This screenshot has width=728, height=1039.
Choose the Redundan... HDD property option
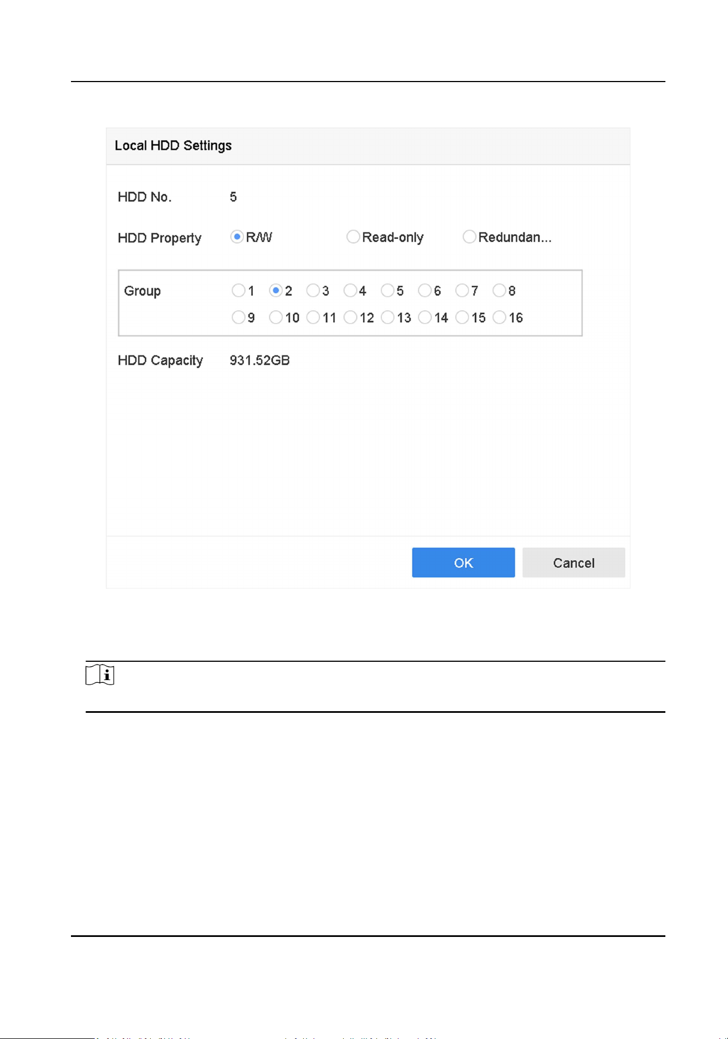[470, 237]
